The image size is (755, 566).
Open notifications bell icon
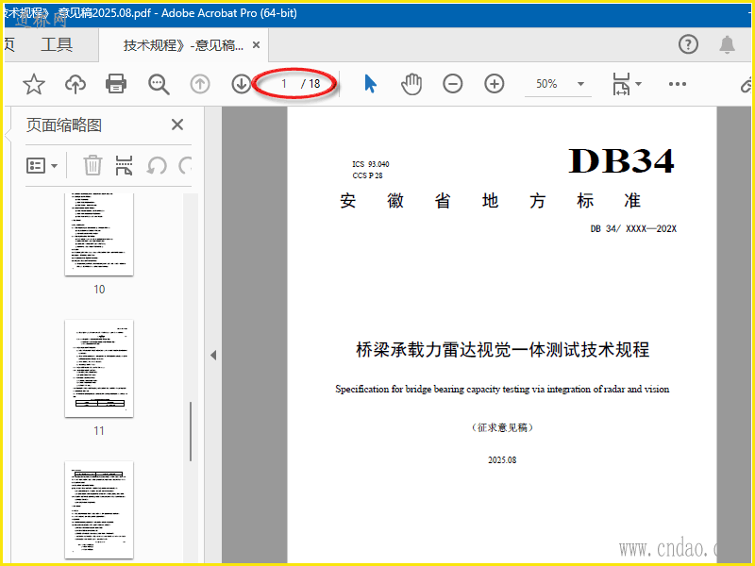[727, 44]
